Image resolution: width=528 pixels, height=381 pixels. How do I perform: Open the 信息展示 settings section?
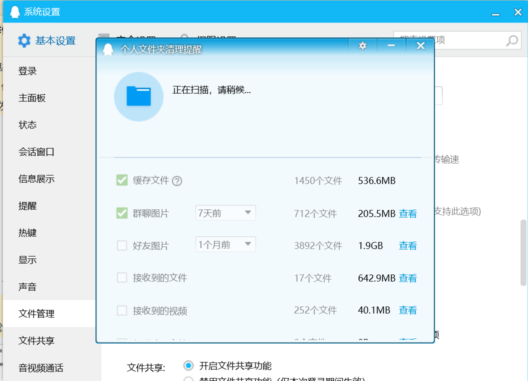[x=36, y=179]
